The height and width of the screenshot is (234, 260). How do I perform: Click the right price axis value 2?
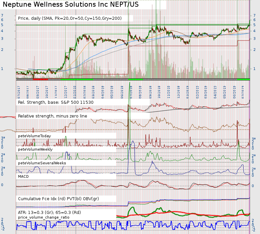(254, 50)
